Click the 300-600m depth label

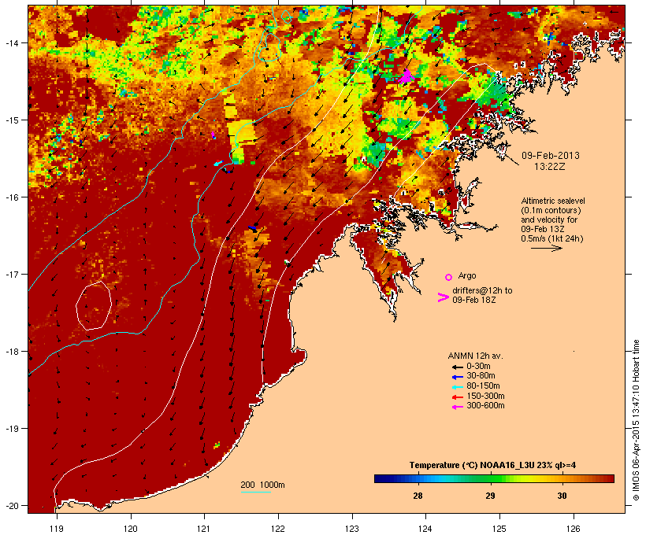tap(485, 406)
